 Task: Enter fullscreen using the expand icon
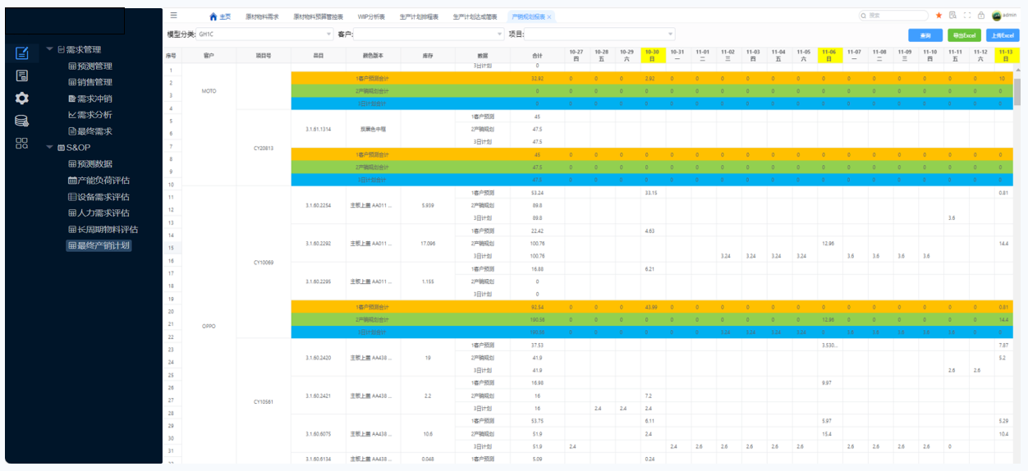(x=966, y=16)
